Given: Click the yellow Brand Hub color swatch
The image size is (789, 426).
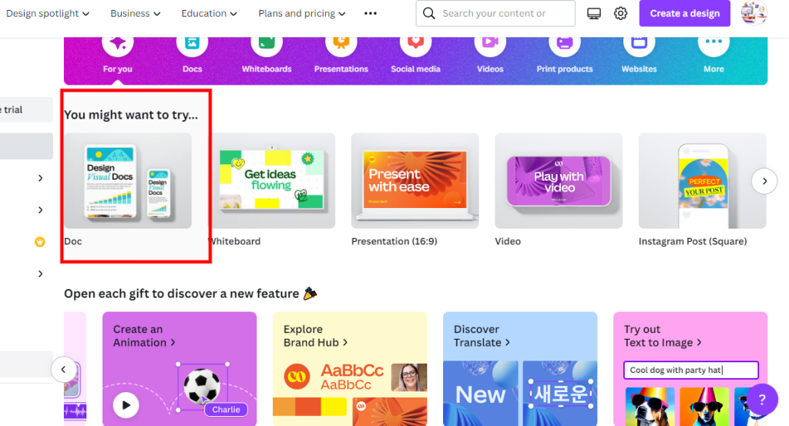Looking at the screenshot, I should (x=334, y=407).
